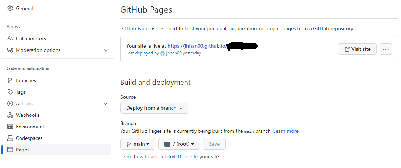This screenshot has width=401, height=168.
Task: Click the Collaborators people icon
Action: 10,39
